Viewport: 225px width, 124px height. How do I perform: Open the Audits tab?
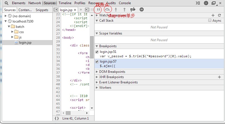[x=111, y=3]
